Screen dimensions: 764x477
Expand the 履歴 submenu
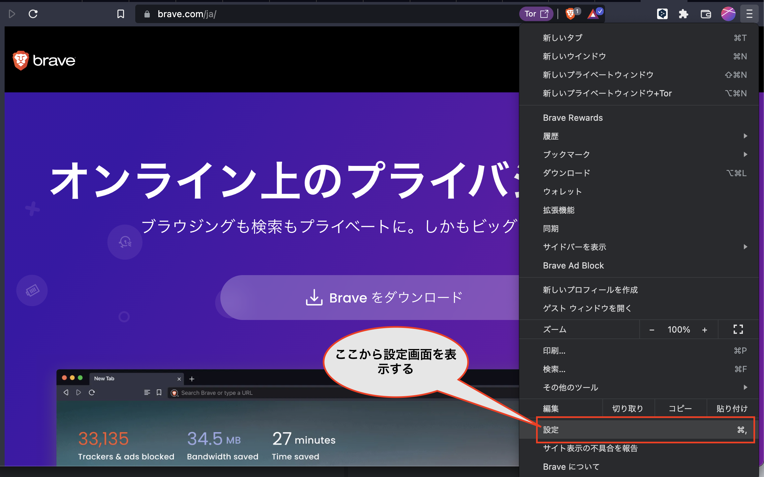(x=639, y=136)
